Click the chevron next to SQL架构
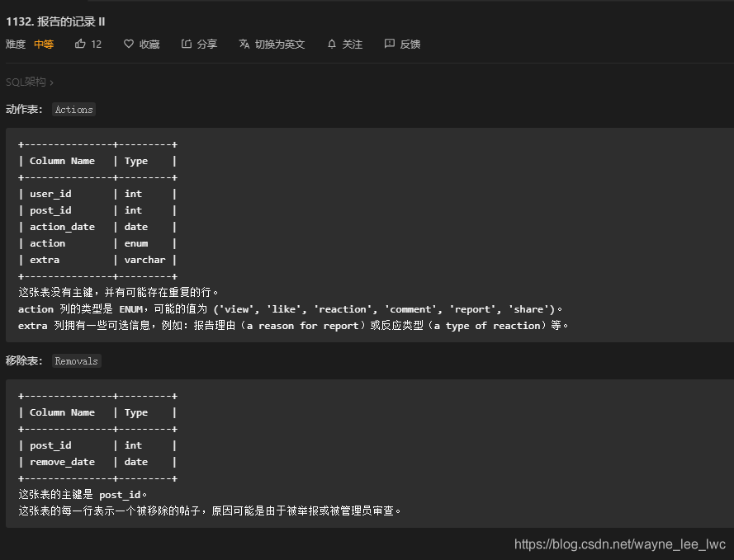The image size is (734, 560). pyautogui.click(x=51, y=82)
